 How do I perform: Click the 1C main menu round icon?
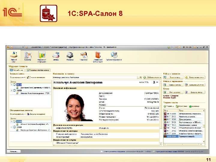tap(8, 47)
